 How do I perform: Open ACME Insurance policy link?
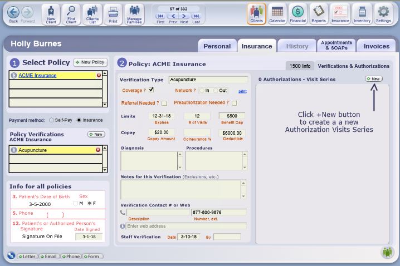(x=37, y=76)
